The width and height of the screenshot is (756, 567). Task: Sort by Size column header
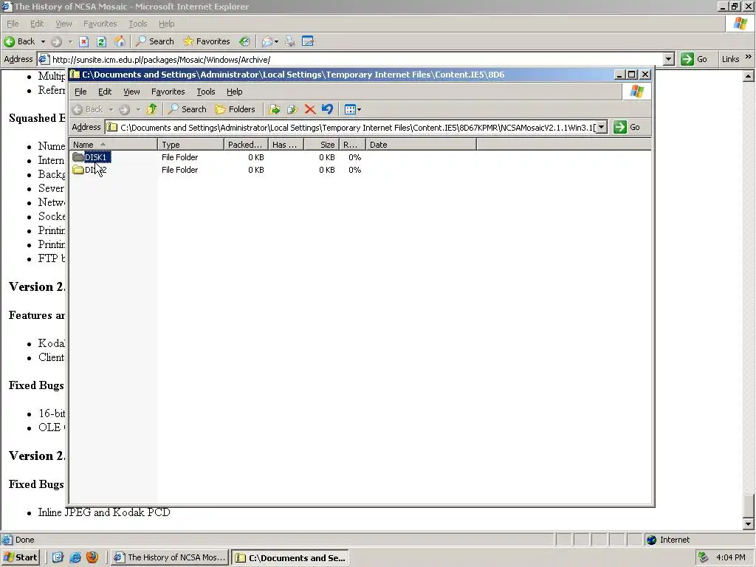tap(322, 145)
